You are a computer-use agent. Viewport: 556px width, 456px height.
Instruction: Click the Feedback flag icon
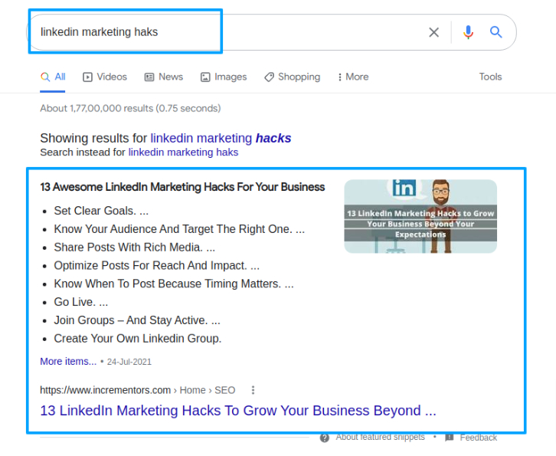pos(450,437)
